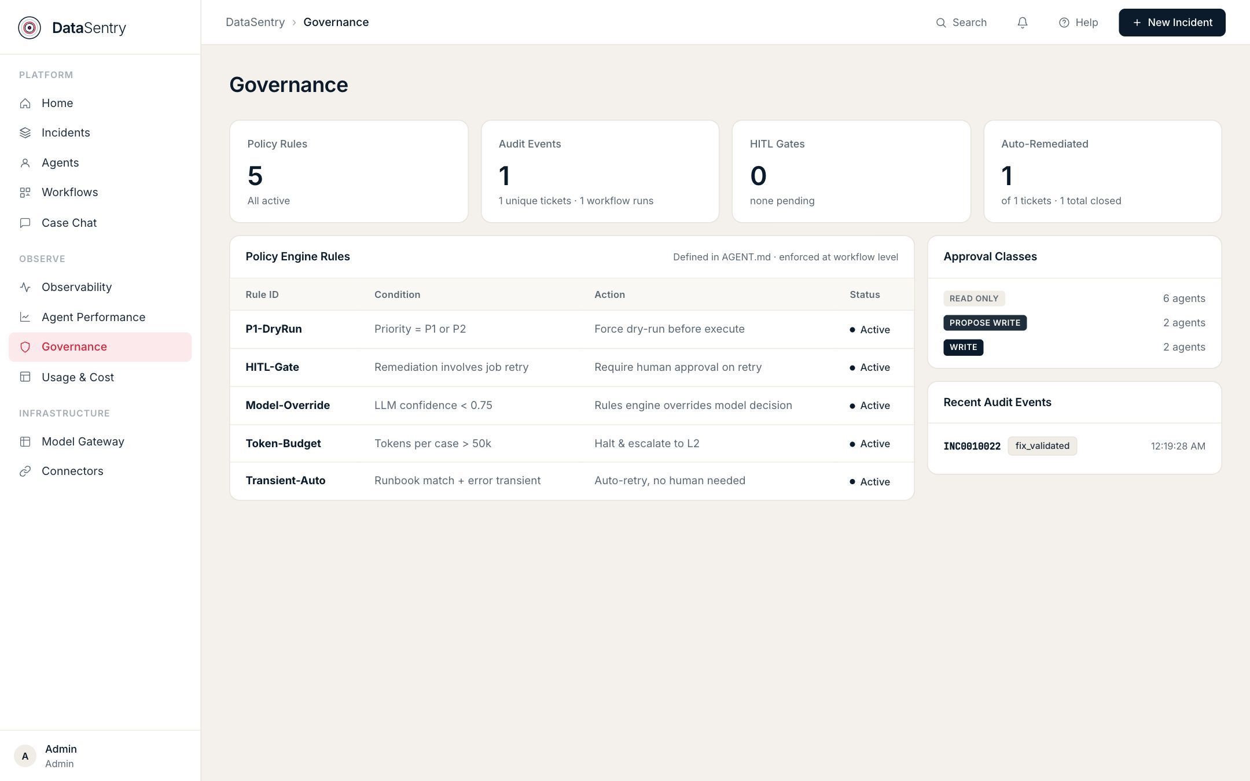Select Observability in sidebar
Image resolution: width=1250 pixels, height=781 pixels.
click(x=76, y=287)
